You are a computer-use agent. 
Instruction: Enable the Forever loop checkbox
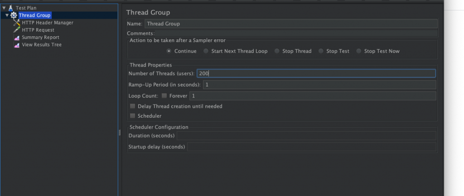[x=164, y=96]
